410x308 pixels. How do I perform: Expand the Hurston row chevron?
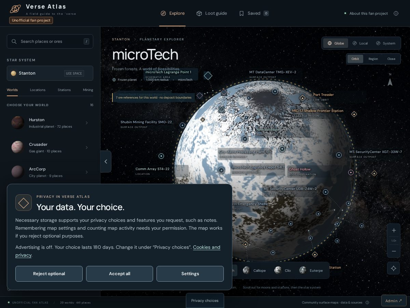(x=86, y=123)
